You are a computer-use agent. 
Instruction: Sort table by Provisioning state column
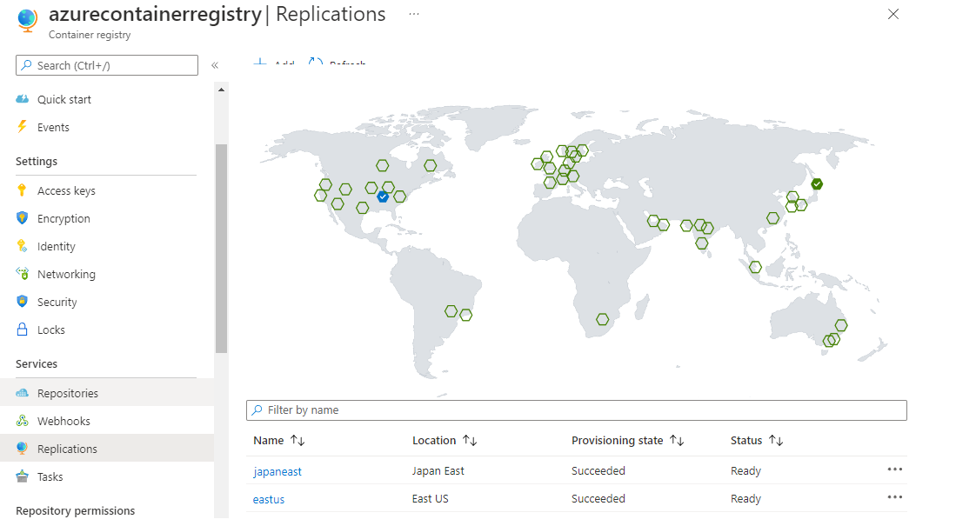(627, 441)
